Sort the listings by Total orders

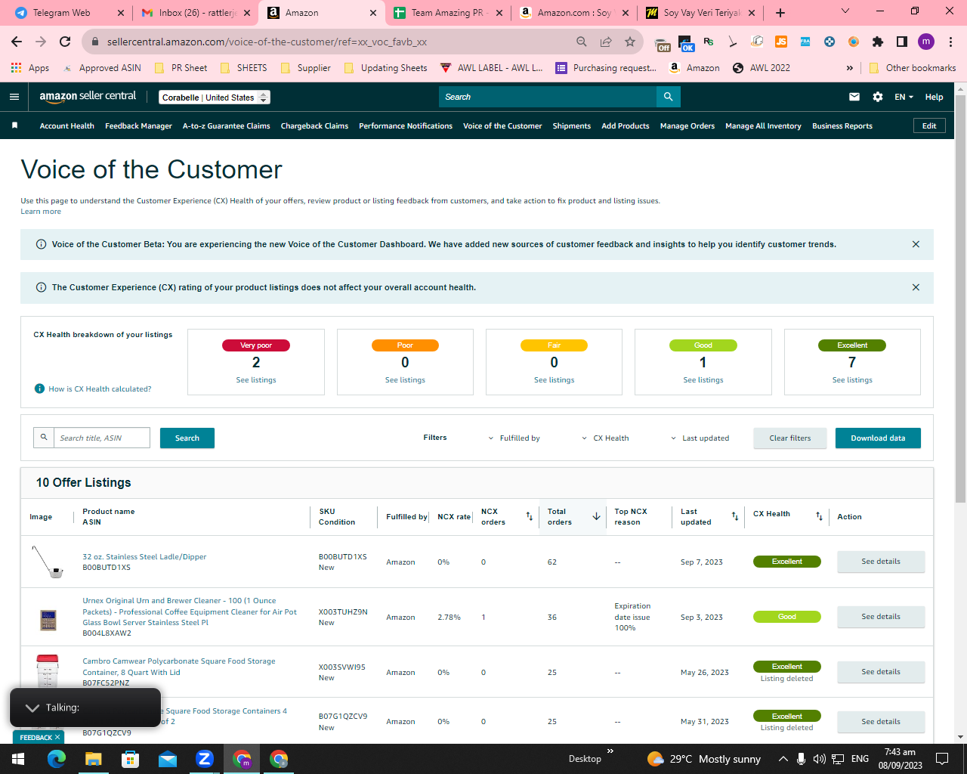click(x=596, y=516)
